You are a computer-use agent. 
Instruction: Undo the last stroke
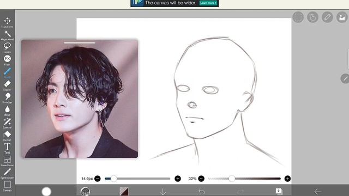pyautogui.click(x=201, y=192)
